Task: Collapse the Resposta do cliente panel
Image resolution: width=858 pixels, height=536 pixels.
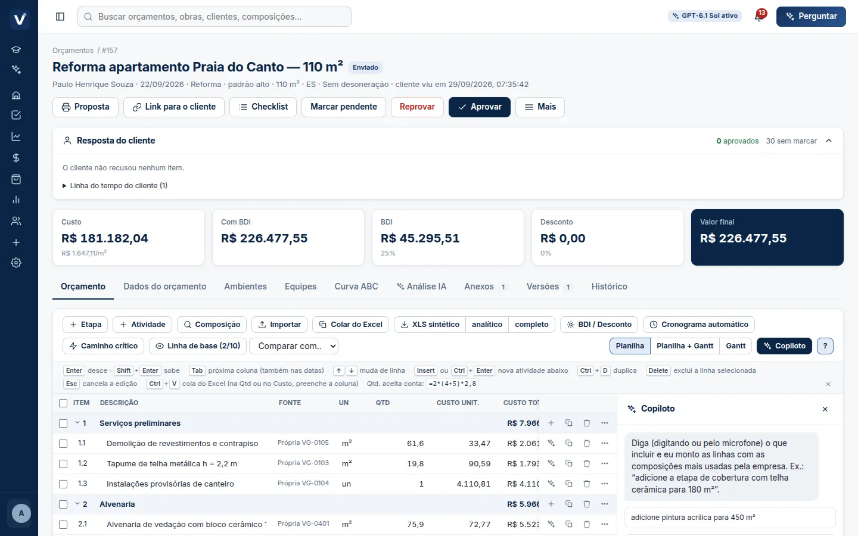Action: pyautogui.click(x=829, y=141)
